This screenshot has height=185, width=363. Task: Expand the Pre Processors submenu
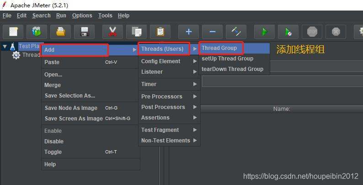(x=169, y=97)
